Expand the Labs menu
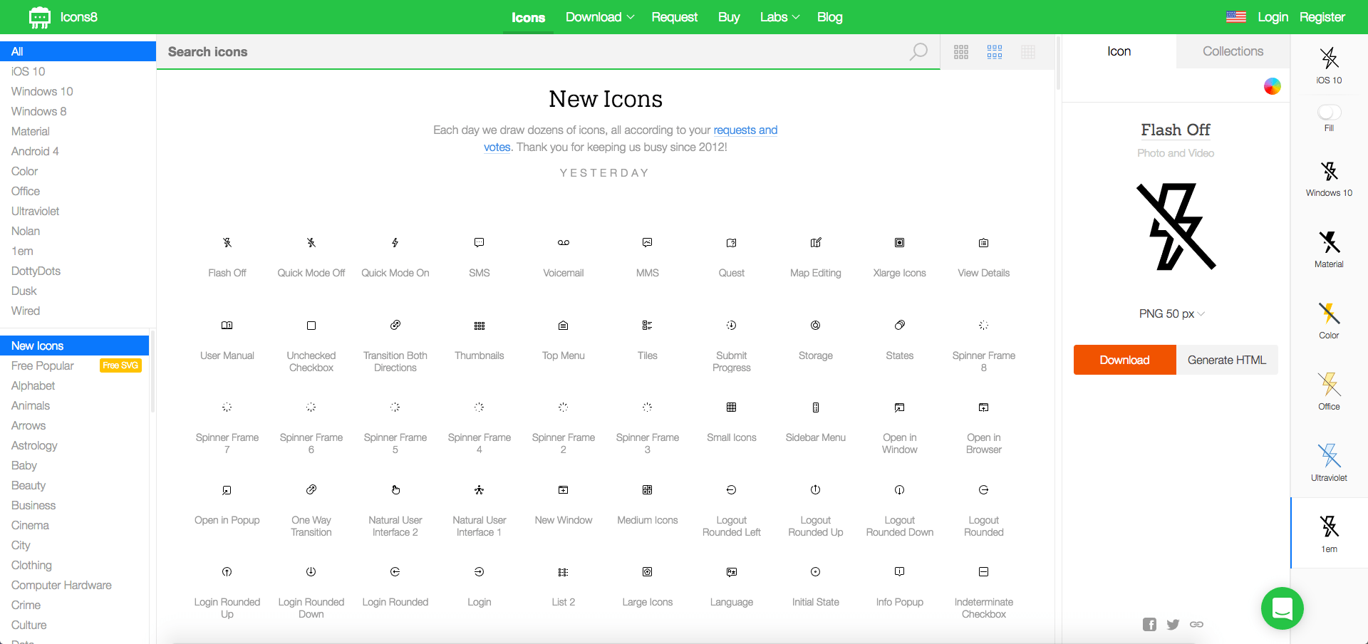 tap(779, 17)
